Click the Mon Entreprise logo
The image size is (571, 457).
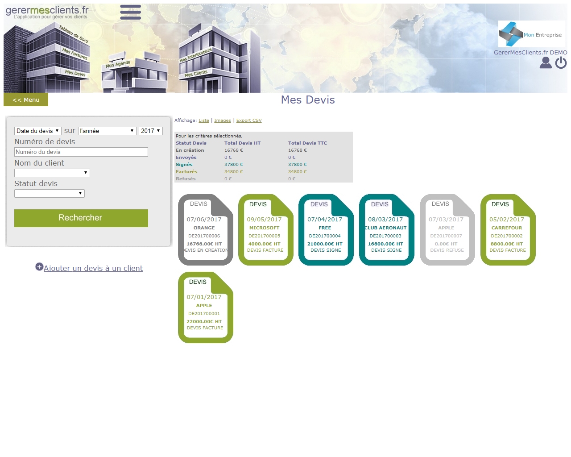pos(532,34)
